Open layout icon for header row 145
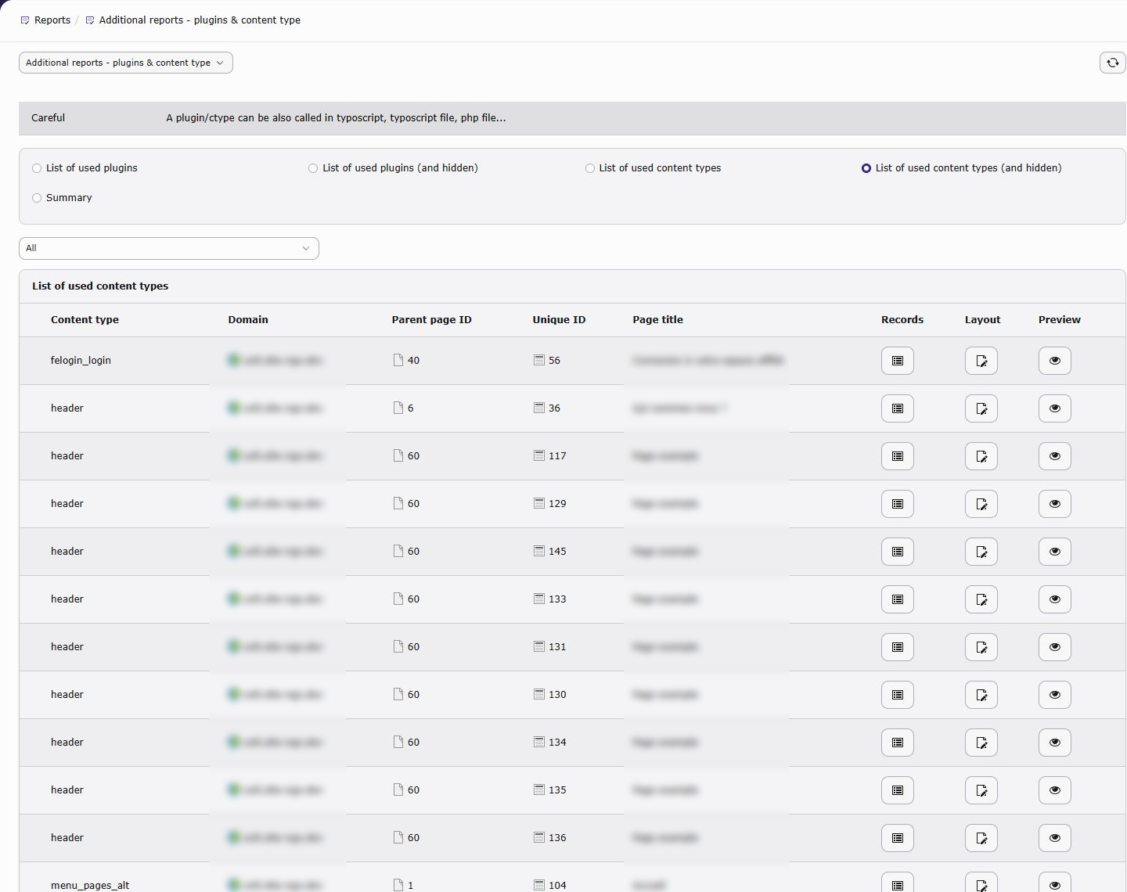This screenshot has width=1127, height=892. (981, 552)
